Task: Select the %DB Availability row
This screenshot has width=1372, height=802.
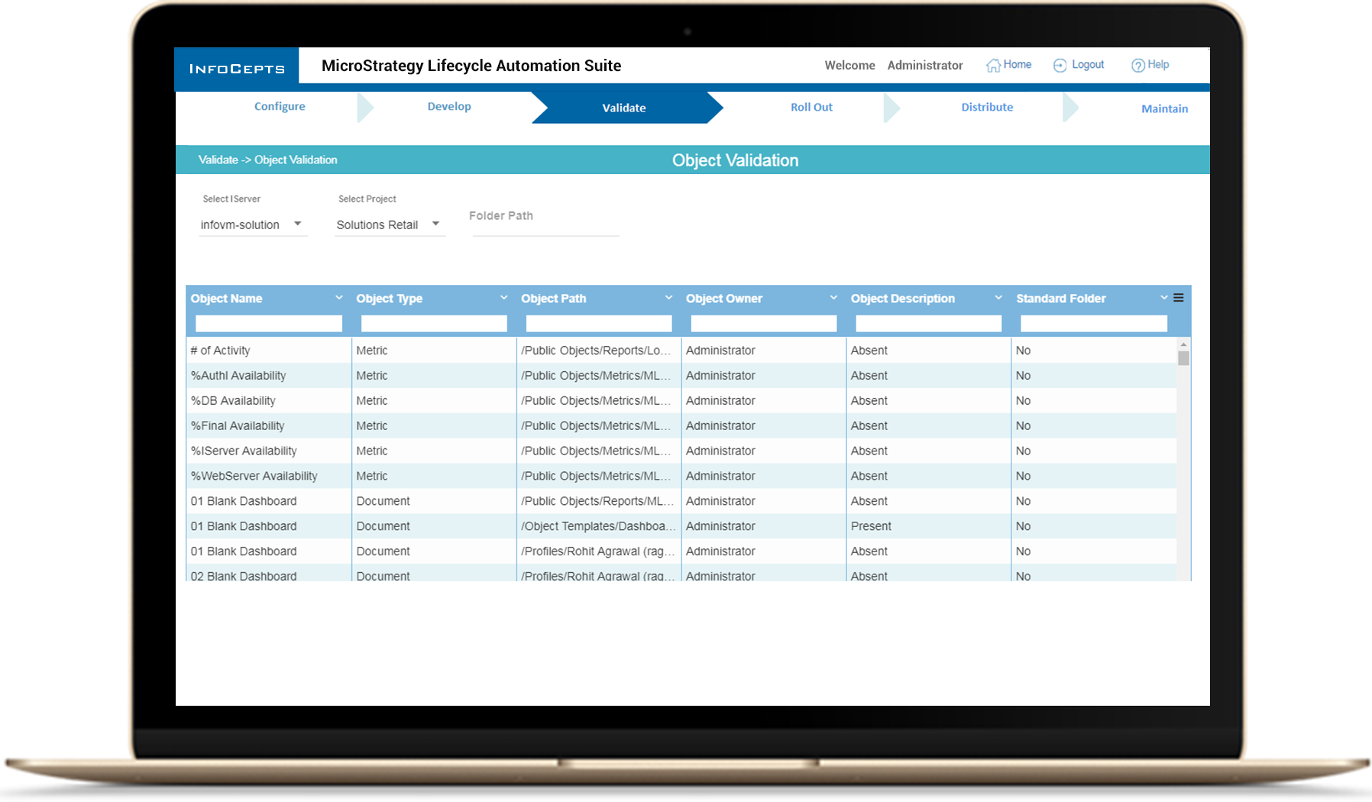Action: point(233,401)
